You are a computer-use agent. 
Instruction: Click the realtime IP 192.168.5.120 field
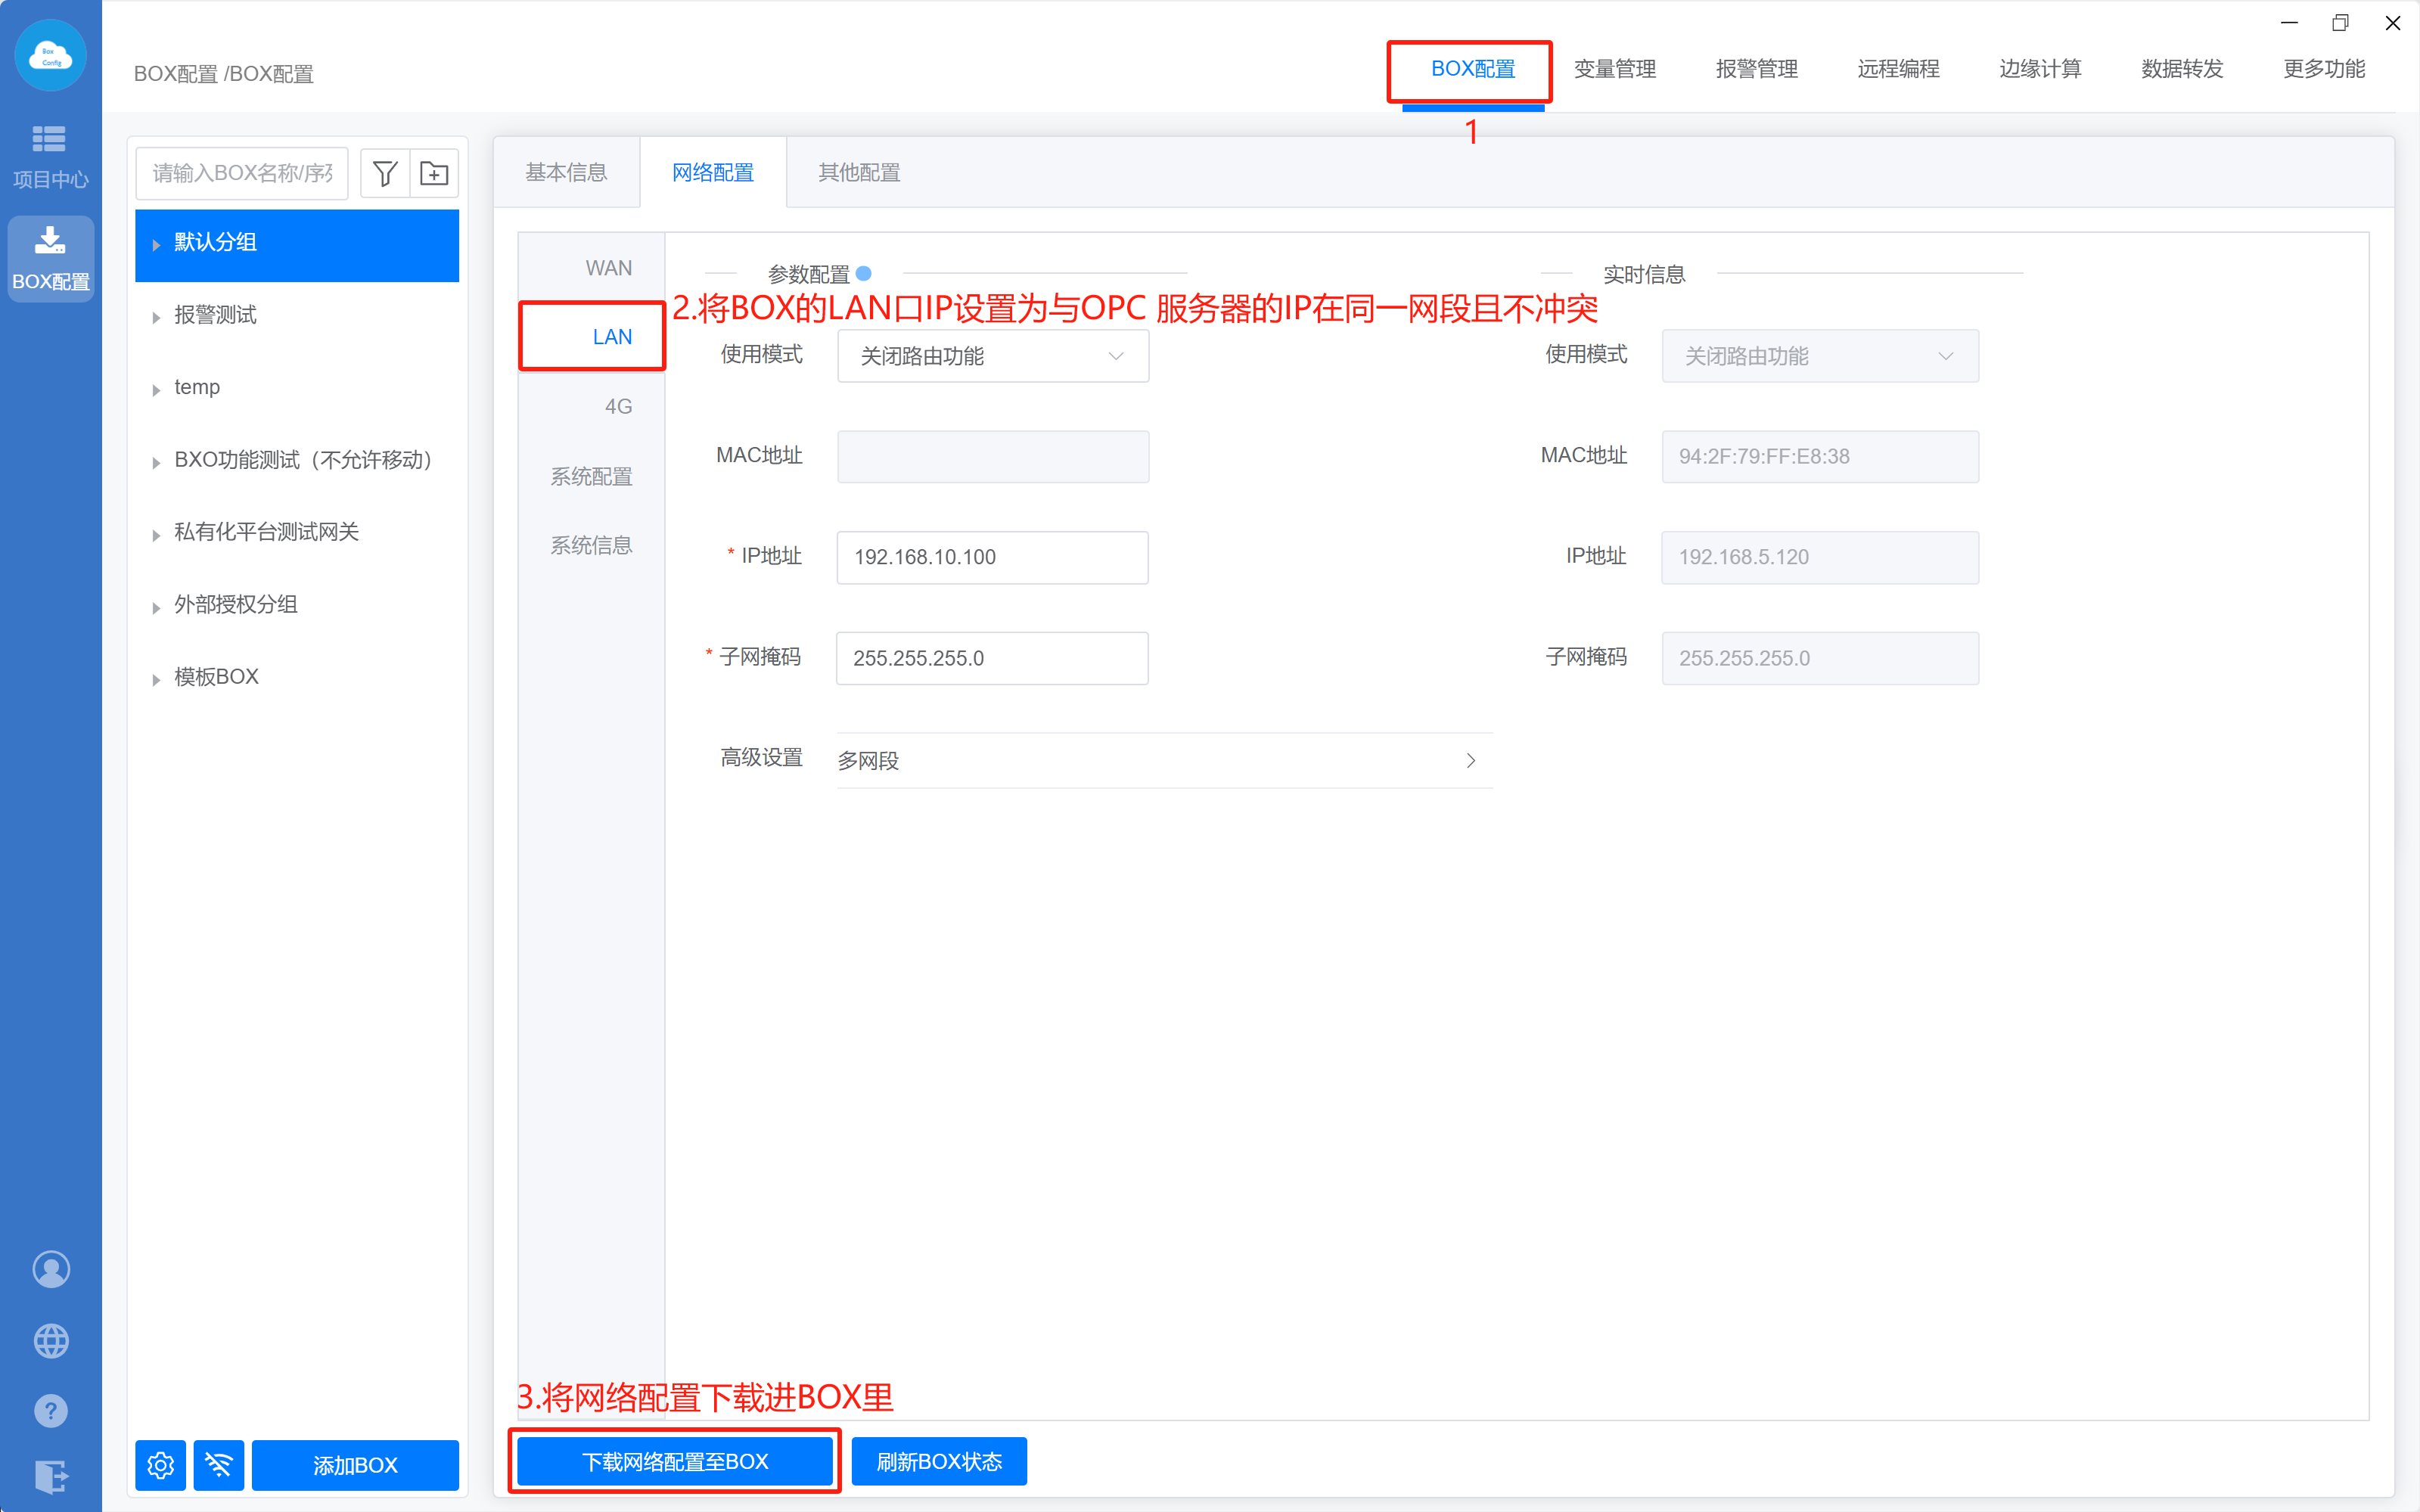click(x=1820, y=557)
